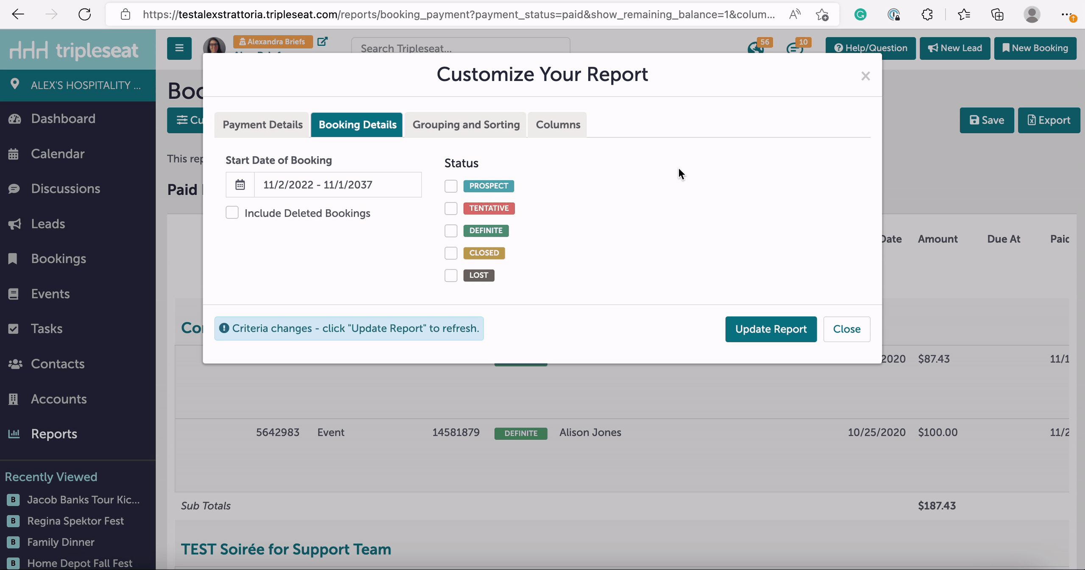
Task: Open Leads in the sidebar
Action: 48,224
